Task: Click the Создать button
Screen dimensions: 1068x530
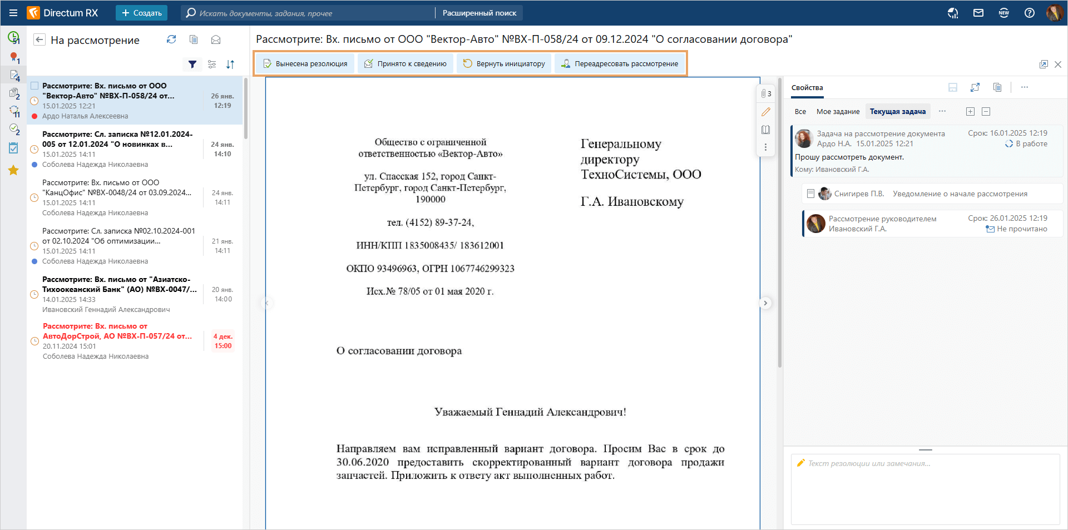Action: (141, 13)
